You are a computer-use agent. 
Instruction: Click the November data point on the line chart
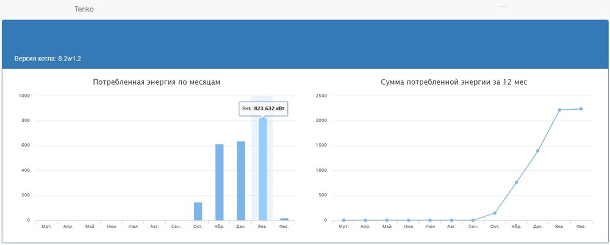coord(516,182)
